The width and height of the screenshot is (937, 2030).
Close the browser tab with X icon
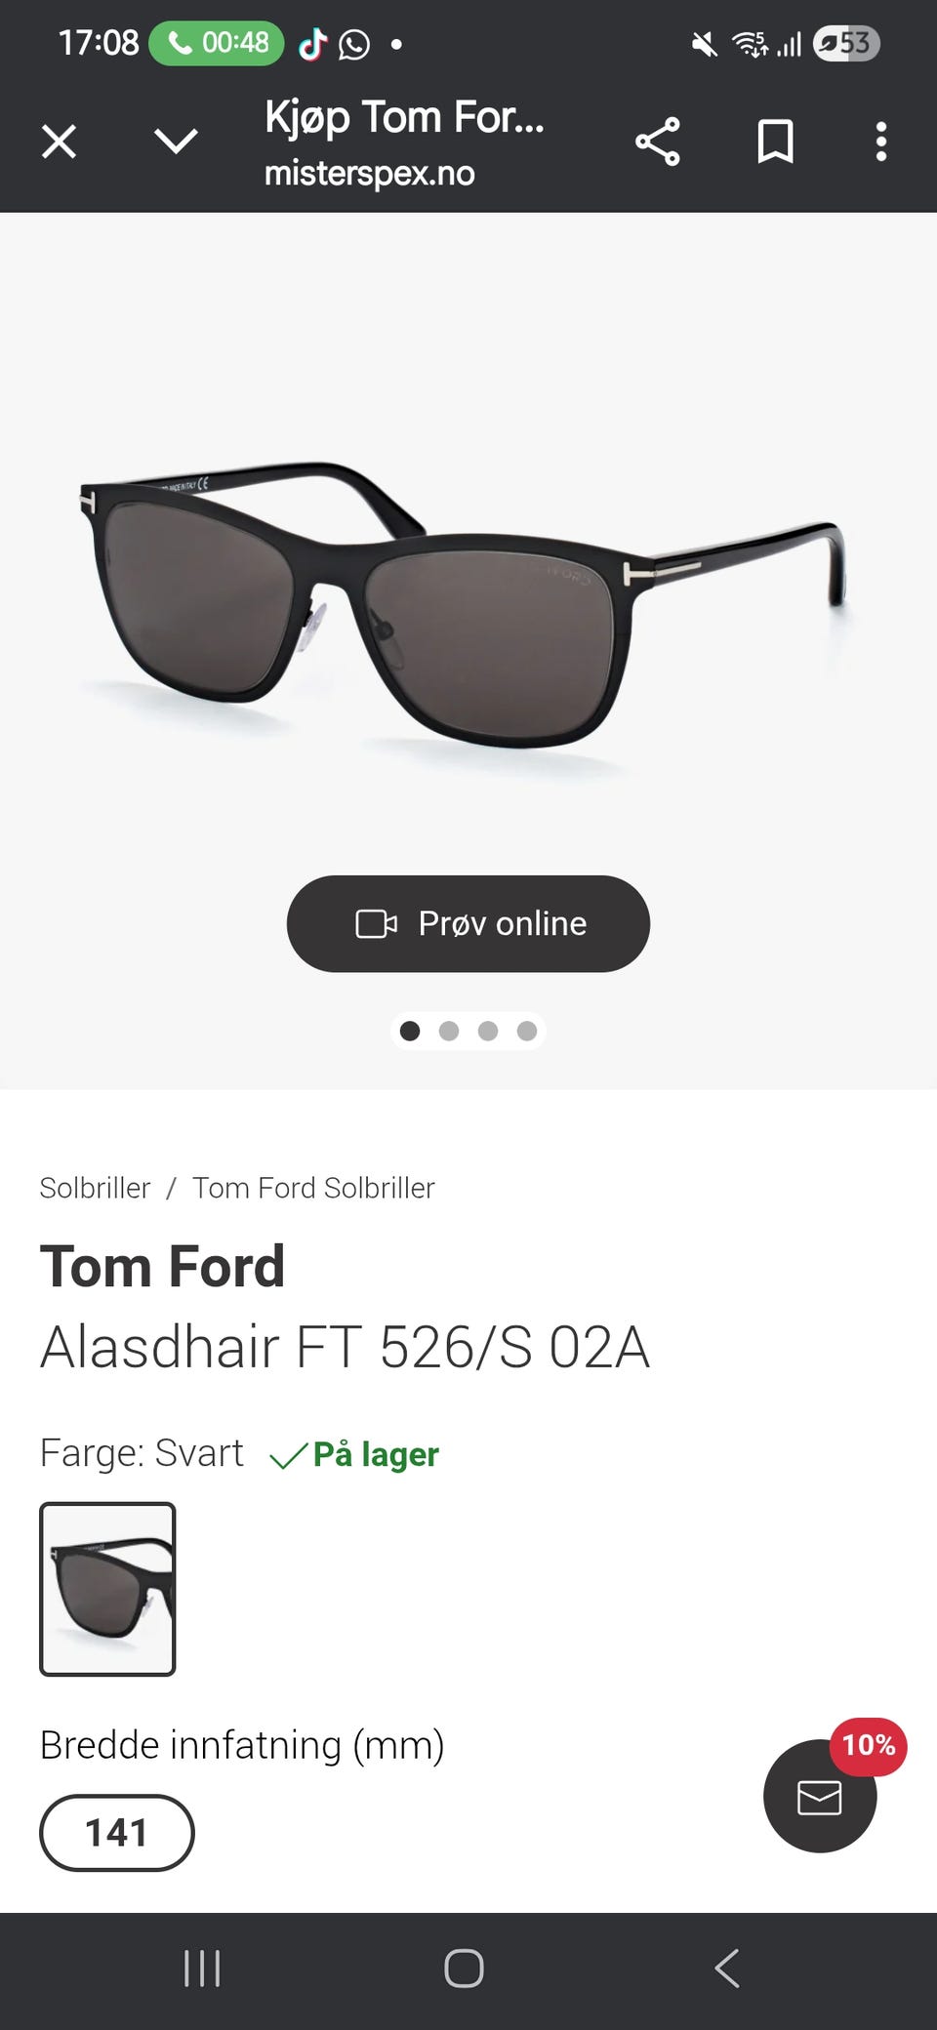pyautogui.click(x=59, y=142)
